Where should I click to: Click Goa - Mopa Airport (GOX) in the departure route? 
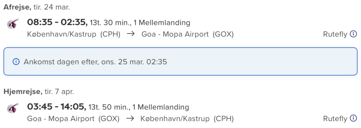(x=188, y=34)
